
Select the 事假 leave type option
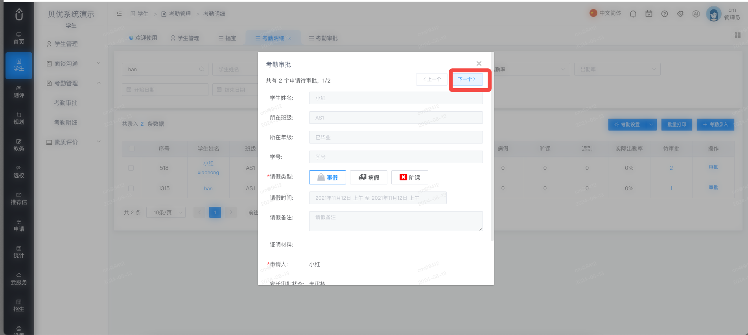point(328,177)
